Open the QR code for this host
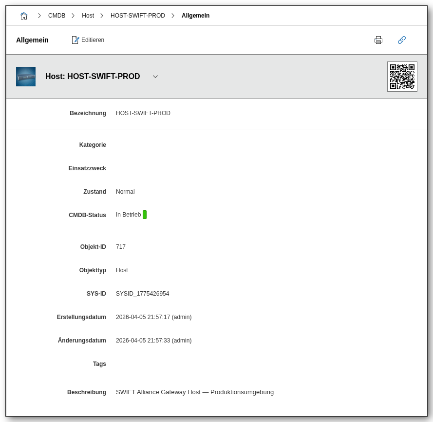Screen dimensions: 433x422 [x=402, y=77]
